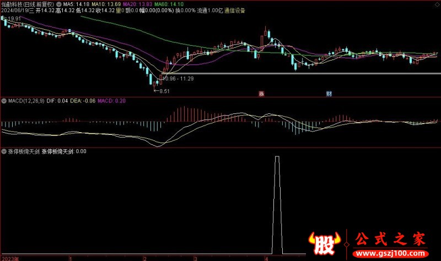Click the date 2024/06/19/三
The height and width of the screenshot is (261, 441).
tap(18, 10)
